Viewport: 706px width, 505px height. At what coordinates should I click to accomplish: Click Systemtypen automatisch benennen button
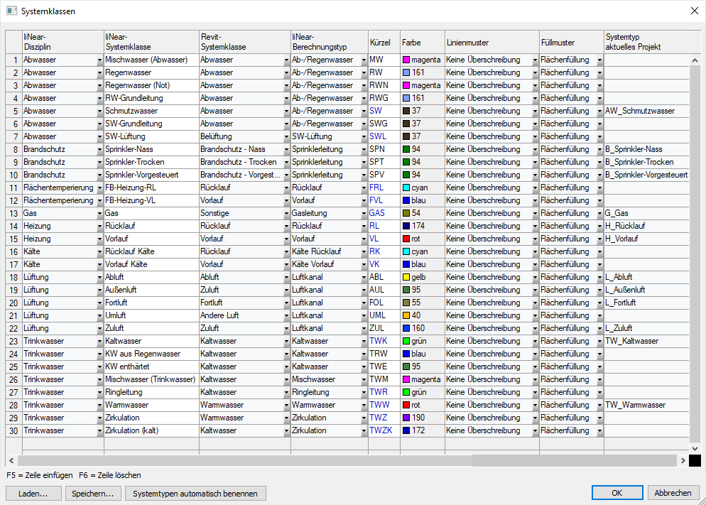[x=195, y=494]
